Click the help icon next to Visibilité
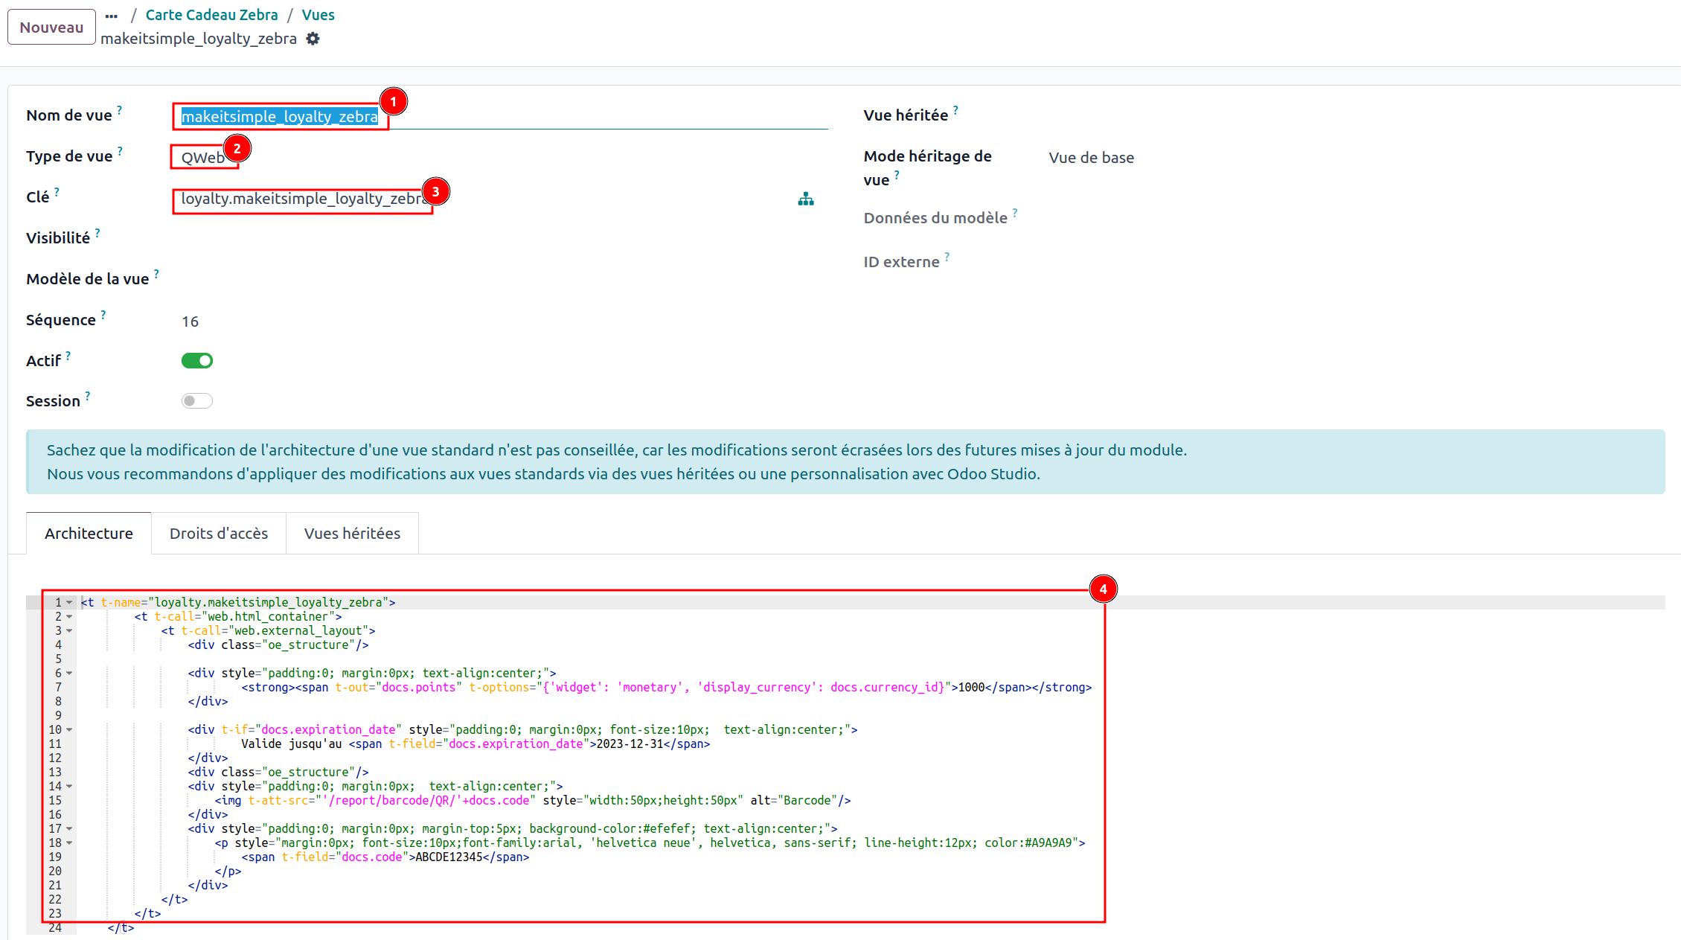This screenshot has height=940, width=1681. coord(97,234)
